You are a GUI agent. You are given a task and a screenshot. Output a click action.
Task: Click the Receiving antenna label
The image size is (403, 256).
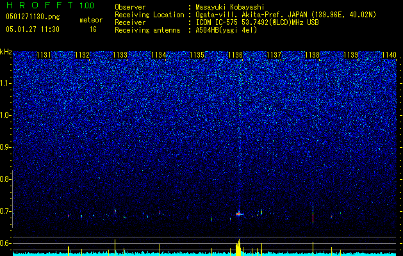[147, 30]
